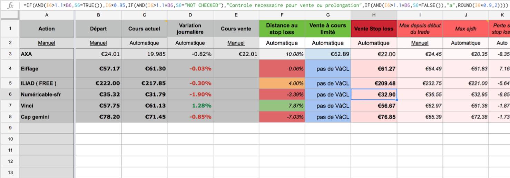Click the Distance au stop loss header
The image size is (510, 178).
tap(282, 29)
